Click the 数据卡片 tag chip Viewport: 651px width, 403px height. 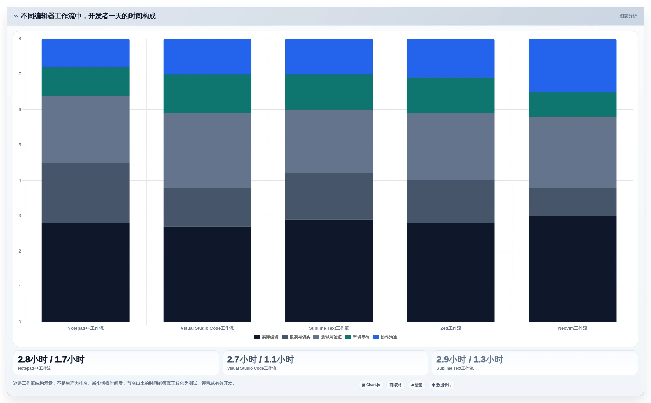tap(442, 385)
